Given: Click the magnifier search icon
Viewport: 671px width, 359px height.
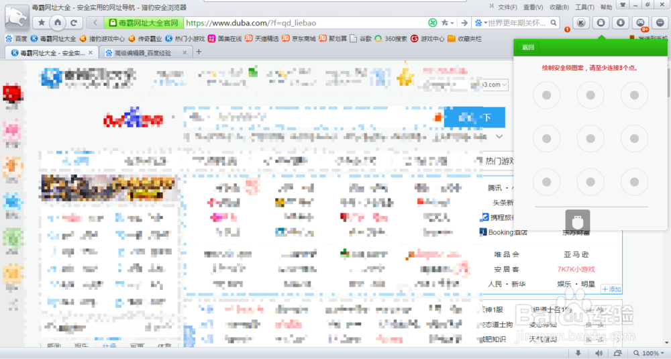Looking at the screenshot, I should [554, 23].
